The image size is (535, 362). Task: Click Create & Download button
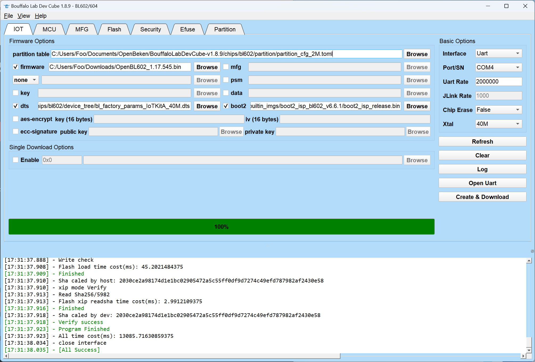click(x=482, y=197)
